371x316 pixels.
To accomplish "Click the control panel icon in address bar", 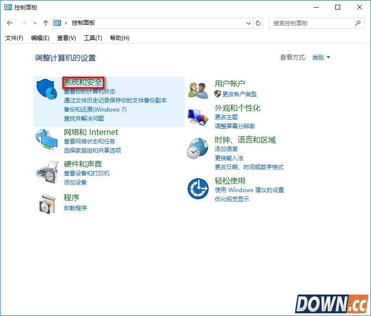I will pyautogui.click(x=57, y=23).
